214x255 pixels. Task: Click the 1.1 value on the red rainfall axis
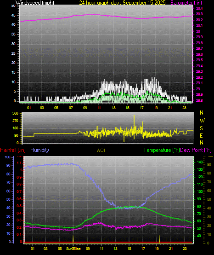coord(19,163)
